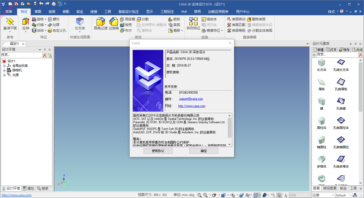Screen dimensions: 364x198
Task: Expand the 全局坐标系 tree node
Action: [x=4, y=66]
